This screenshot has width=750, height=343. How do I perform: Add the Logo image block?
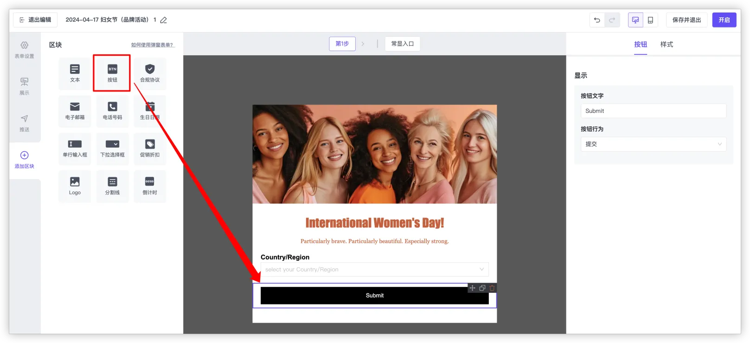pyautogui.click(x=75, y=186)
